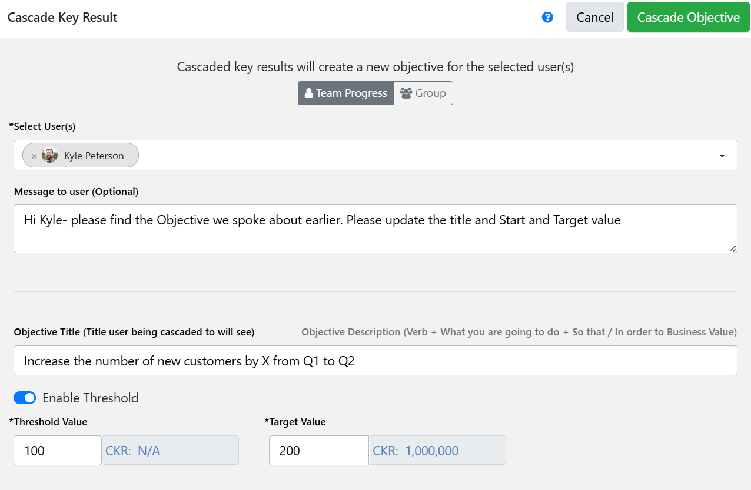Click empty area of Select User(s) box
751x490 pixels.
click(x=424, y=155)
